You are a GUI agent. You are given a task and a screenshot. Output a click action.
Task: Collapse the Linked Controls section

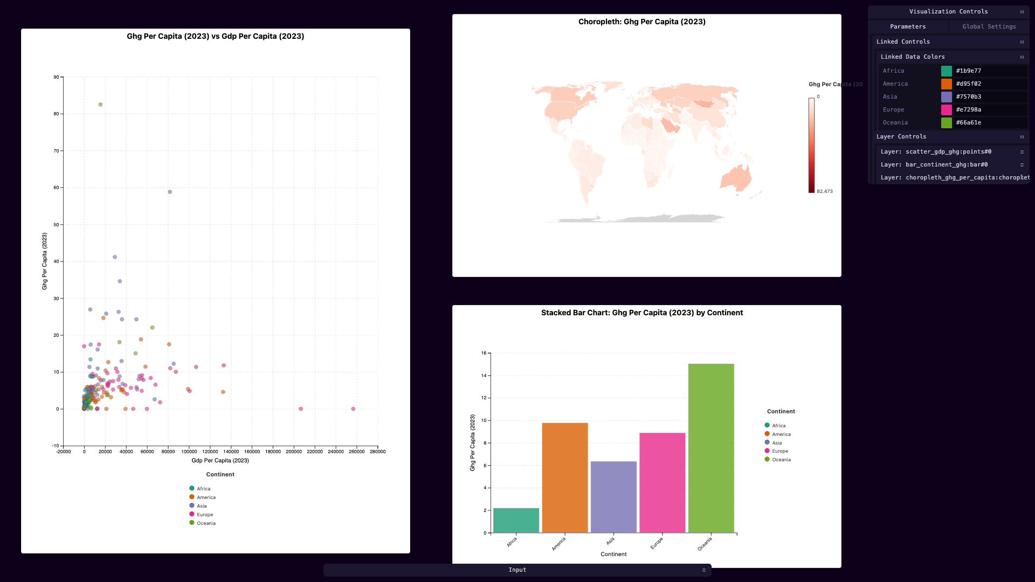click(1022, 42)
